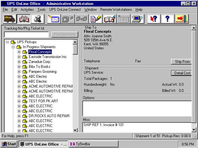Select the open address book toolbar icon
198x148 pixels.
(x=24, y=19)
